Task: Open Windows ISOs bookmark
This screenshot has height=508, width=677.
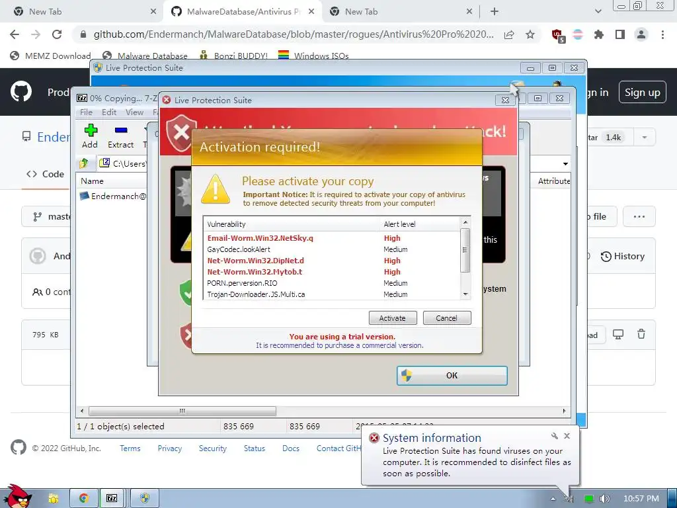Action: 313,56
